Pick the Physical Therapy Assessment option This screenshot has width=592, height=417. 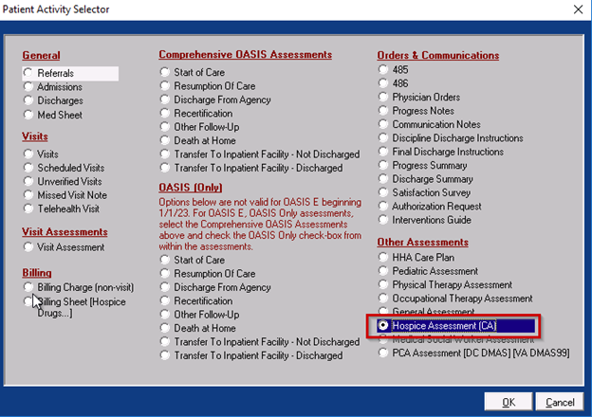point(383,285)
